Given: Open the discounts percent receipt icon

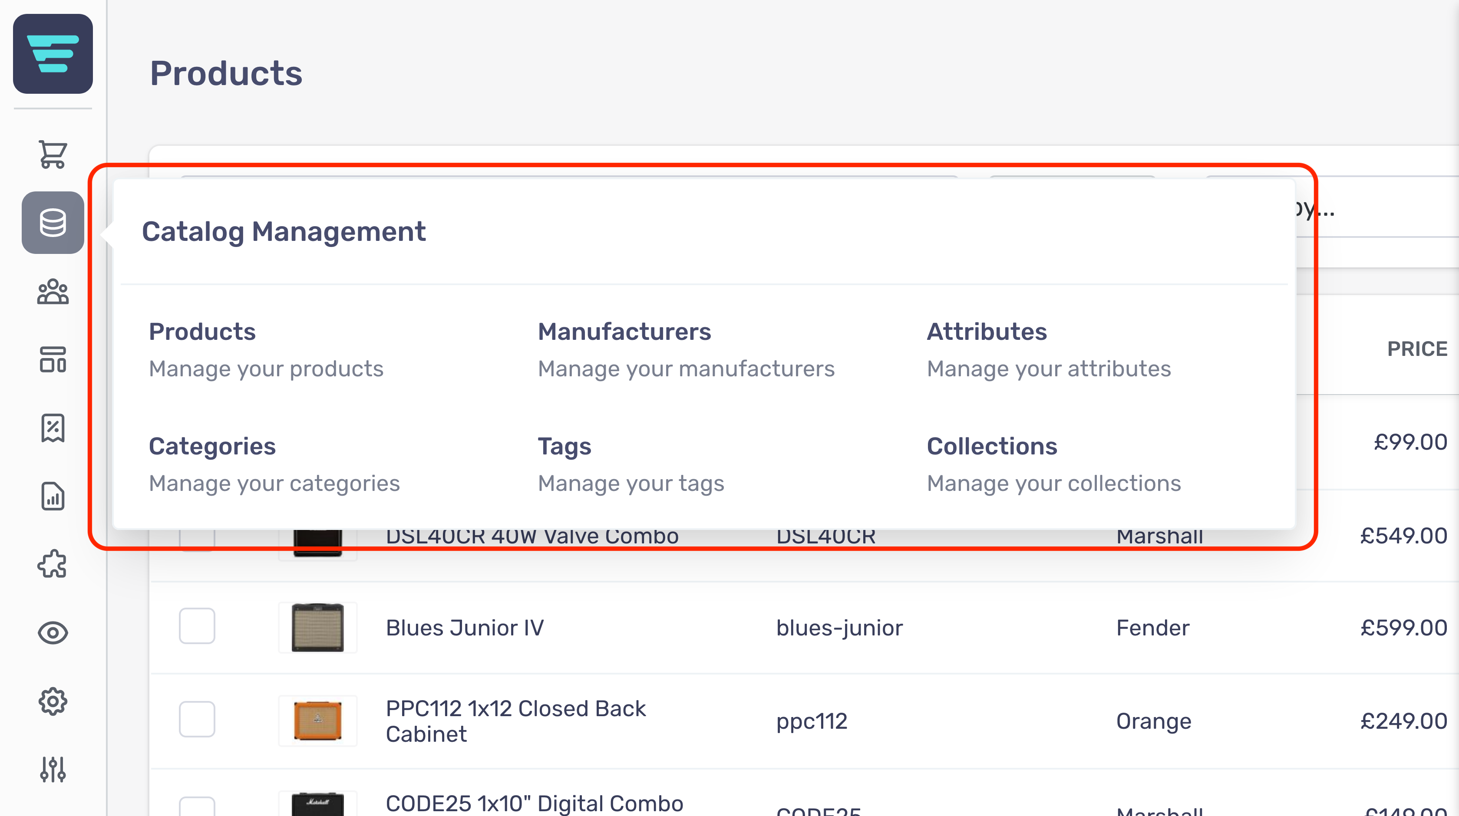Looking at the screenshot, I should pyautogui.click(x=53, y=428).
